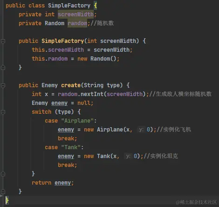The height and width of the screenshot is (207, 219).
Task: Click the class opening brace after SimpleFactory
Action: point(96,6)
